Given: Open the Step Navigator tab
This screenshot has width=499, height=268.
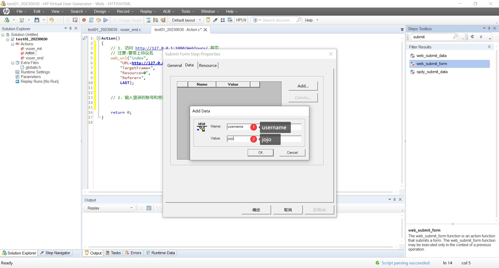Looking at the screenshot, I should click(x=55, y=253).
